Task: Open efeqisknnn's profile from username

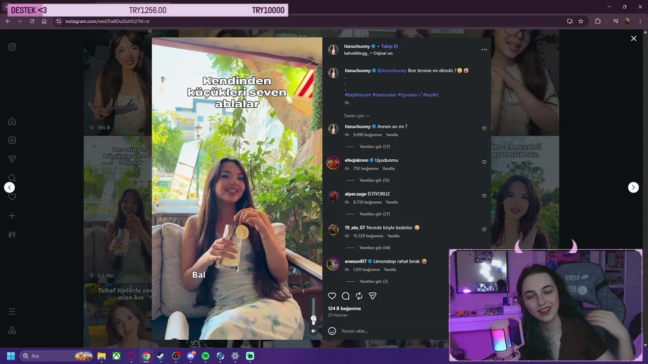Action: (x=356, y=160)
